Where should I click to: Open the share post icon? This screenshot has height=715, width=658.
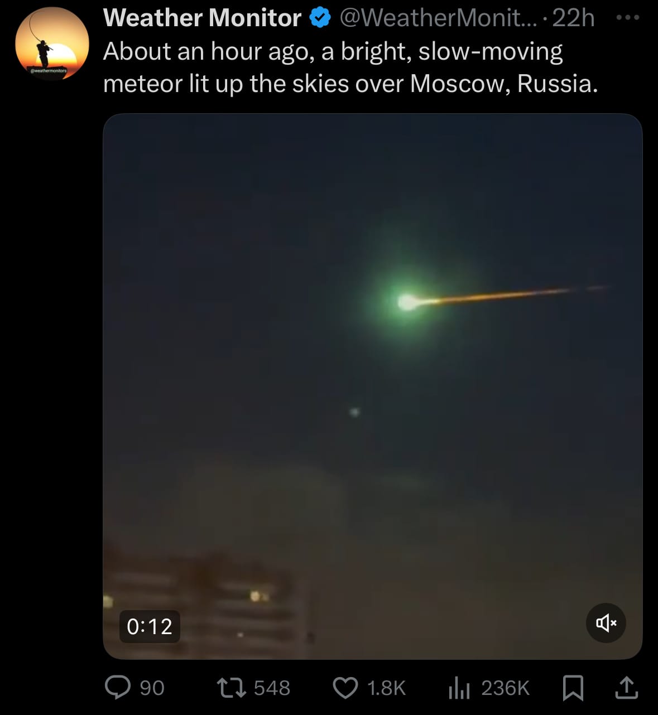tap(626, 688)
